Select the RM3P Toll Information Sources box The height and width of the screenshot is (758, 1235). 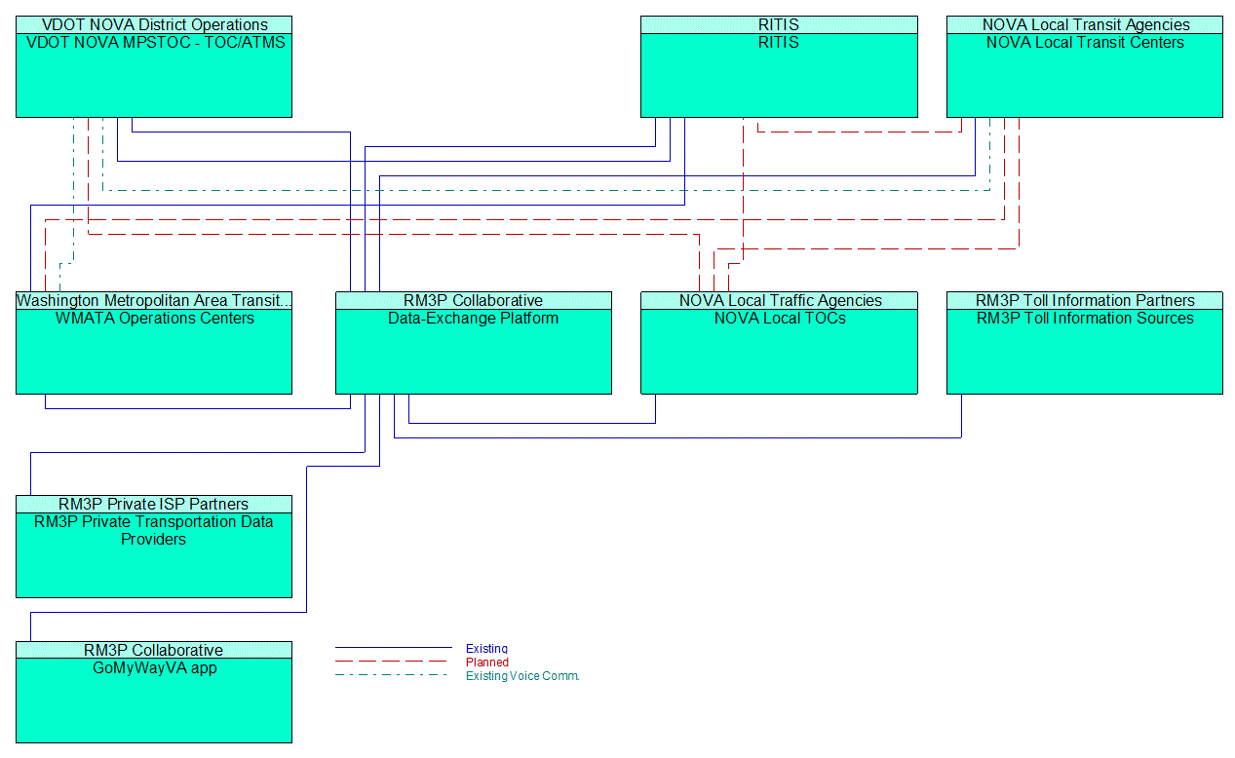coord(1085,352)
